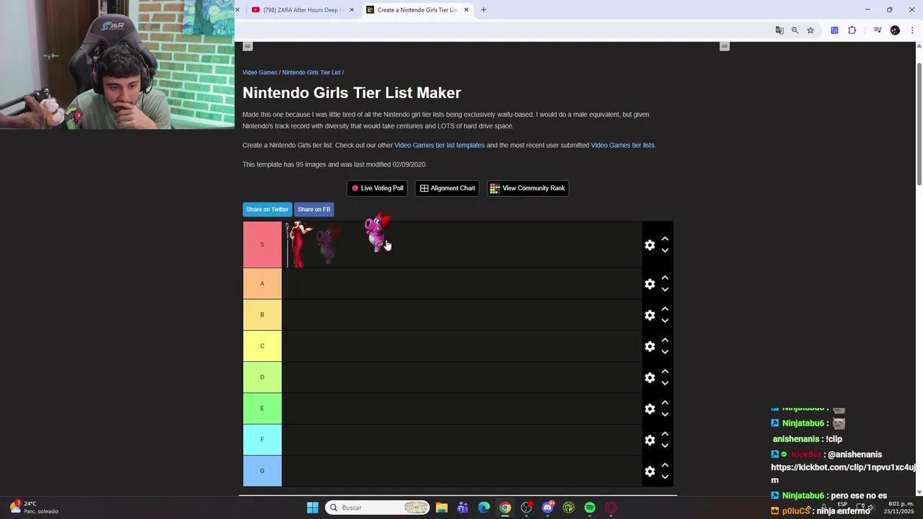Open Spotify from the taskbar
Viewport: 923px width, 519px height.
[590, 507]
